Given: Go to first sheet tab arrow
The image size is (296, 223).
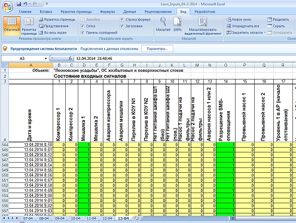Looking at the screenshot, I should click(x=4, y=218).
